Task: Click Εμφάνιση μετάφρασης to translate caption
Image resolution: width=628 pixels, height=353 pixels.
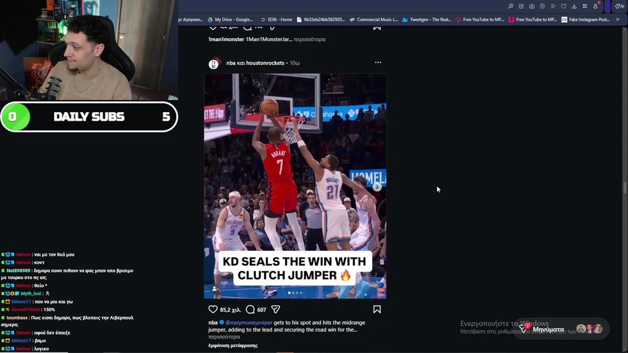Action: (233, 346)
